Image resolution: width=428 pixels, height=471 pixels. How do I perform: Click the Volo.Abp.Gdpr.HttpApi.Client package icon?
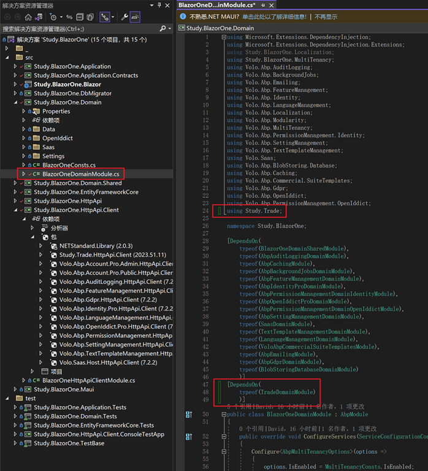pos(54,300)
